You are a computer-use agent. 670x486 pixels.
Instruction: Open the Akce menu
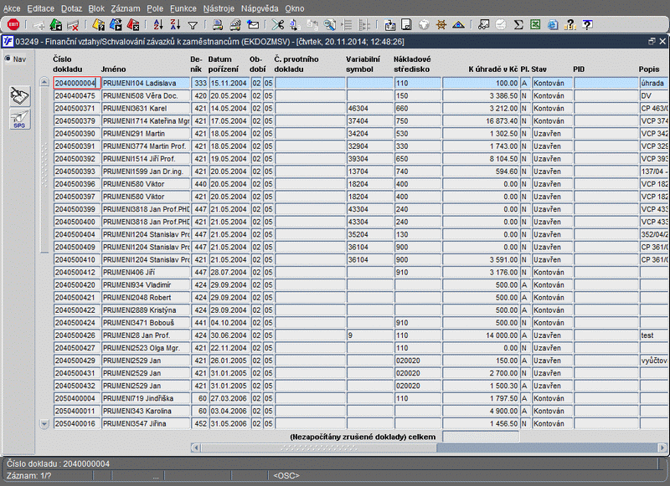[12, 8]
